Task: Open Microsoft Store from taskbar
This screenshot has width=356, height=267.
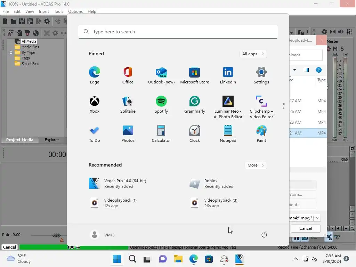Action: click(x=209, y=259)
